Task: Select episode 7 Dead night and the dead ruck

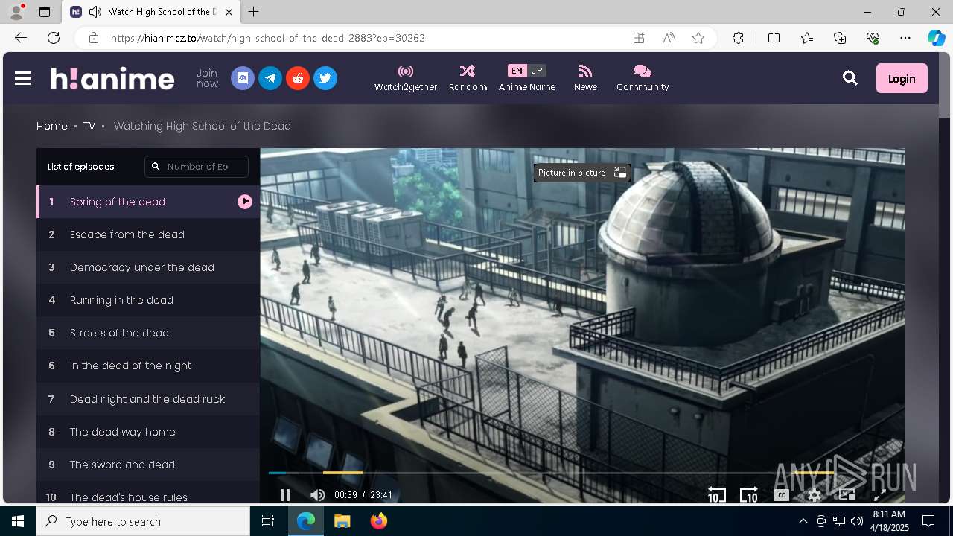Action: coord(148,399)
